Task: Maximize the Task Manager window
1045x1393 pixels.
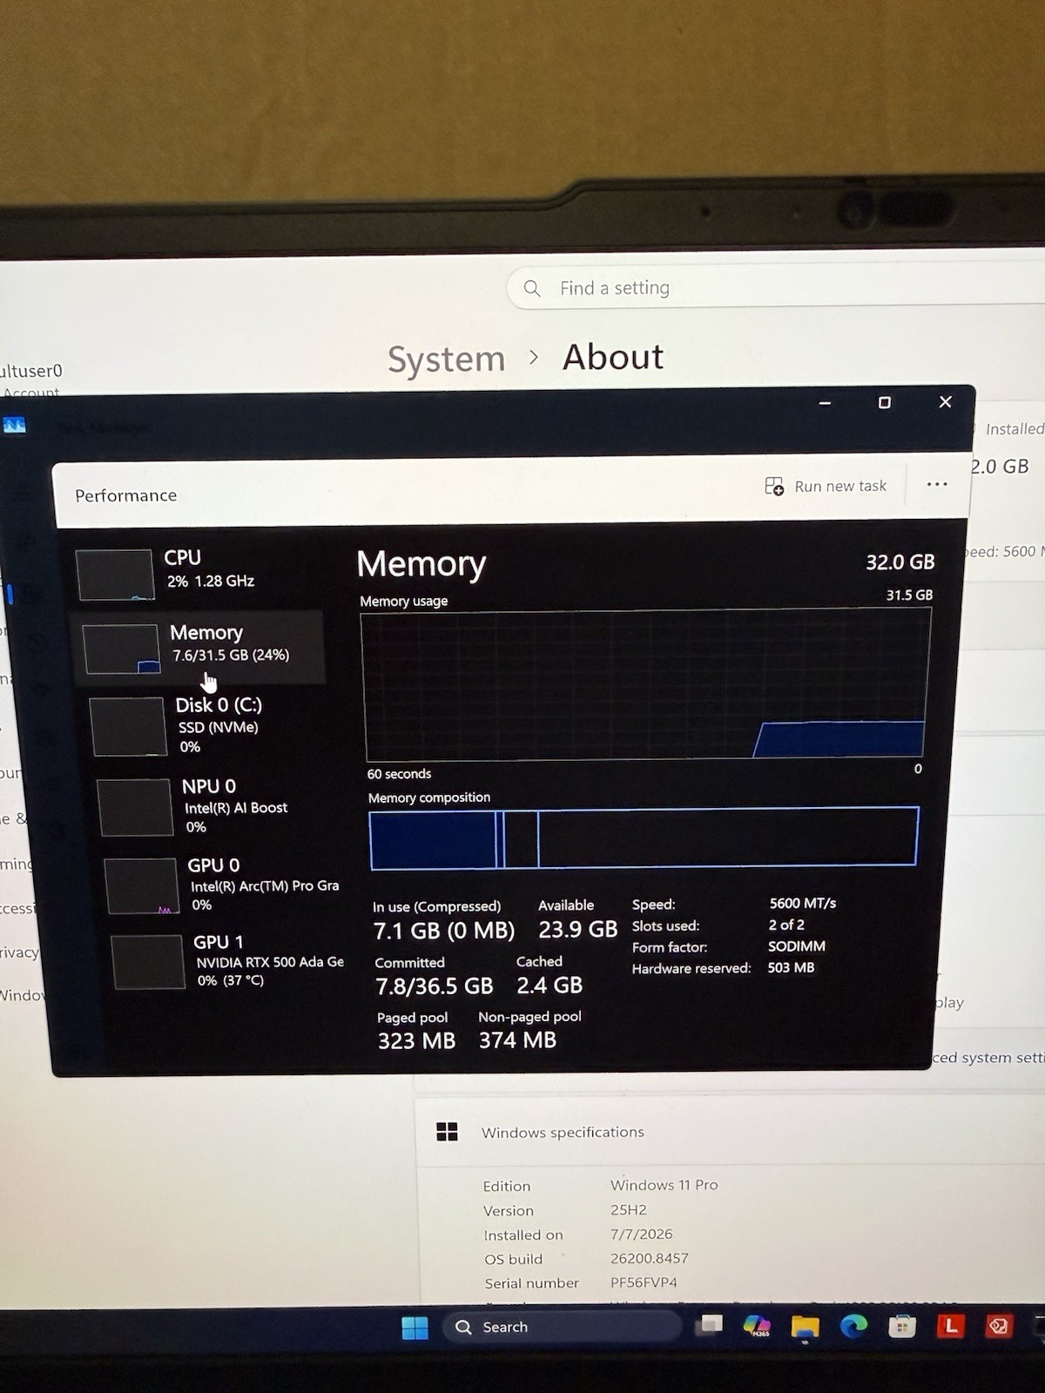Action: [885, 402]
